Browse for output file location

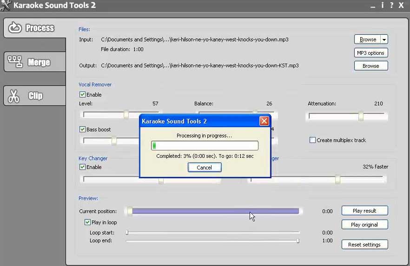pos(371,66)
